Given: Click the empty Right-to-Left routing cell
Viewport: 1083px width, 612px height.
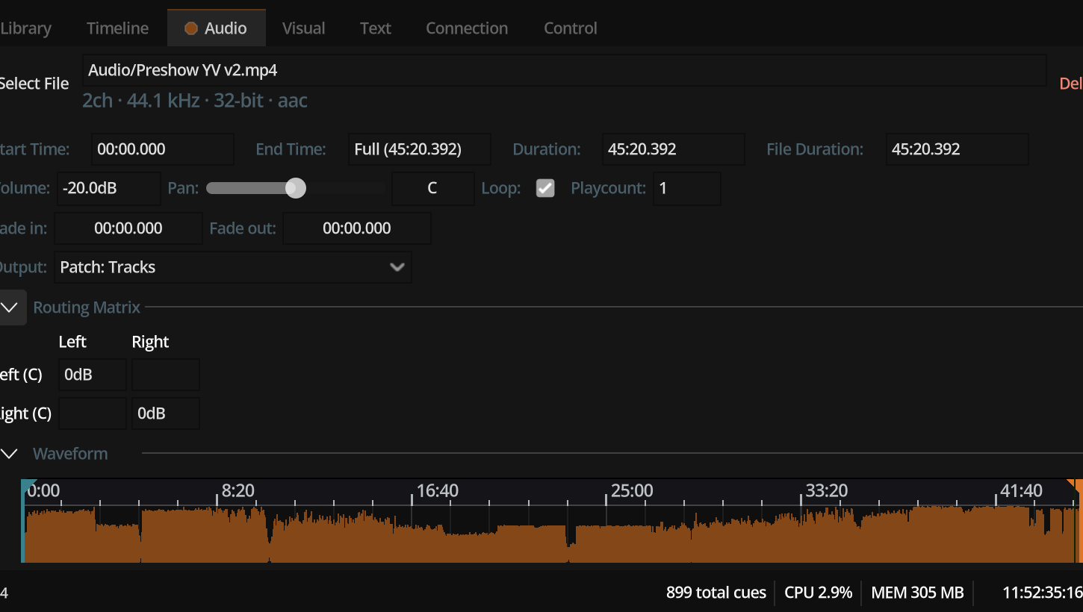Looking at the screenshot, I should [93, 413].
